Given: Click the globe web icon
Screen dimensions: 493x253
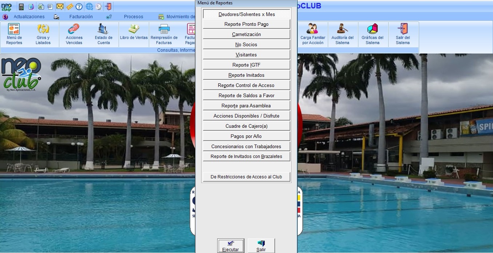Looking at the screenshot, I should click(89, 7).
